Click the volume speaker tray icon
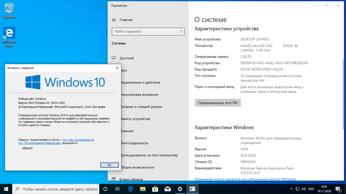The width and height of the screenshot is (346, 194). point(304,189)
